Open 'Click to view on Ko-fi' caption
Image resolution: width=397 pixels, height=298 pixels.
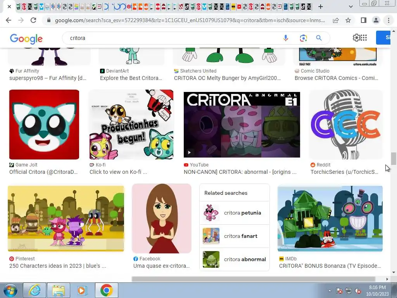click(118, 172)
